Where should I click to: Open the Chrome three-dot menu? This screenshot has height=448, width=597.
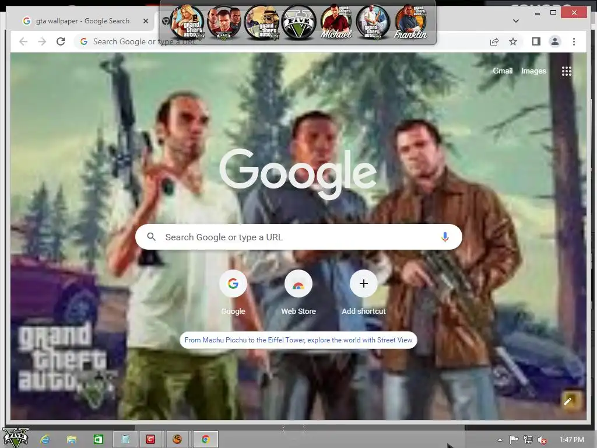pyautogui.click(x=574, y=41)
